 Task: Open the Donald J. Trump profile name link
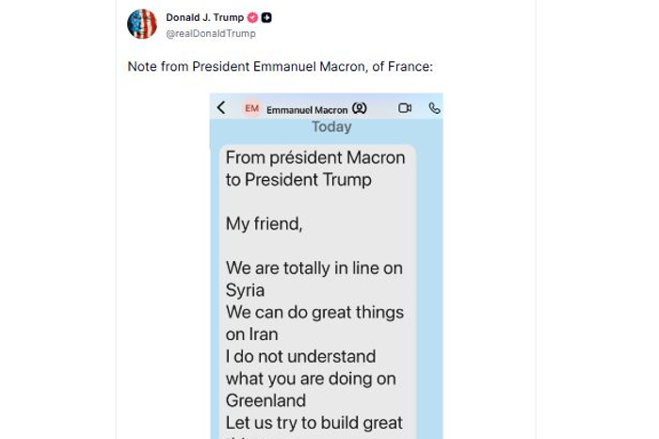click(204, 18)
